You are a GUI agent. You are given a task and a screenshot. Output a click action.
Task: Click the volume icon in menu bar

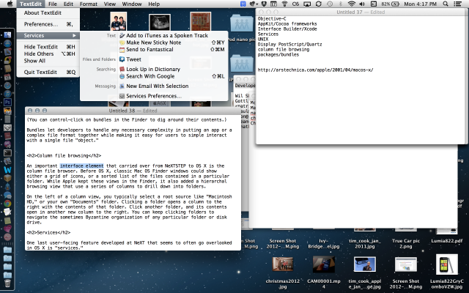coord(362,4)
